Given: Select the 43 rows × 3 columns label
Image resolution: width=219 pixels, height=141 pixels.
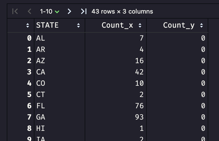Looking at the screenshot, I should click(x=122, y=12).
